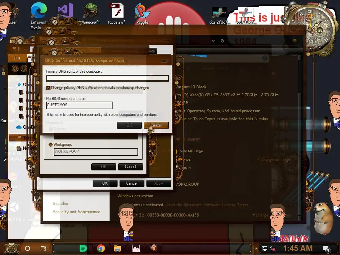Open Security and Maintenance link
This screenshot has width=340, height=255.
pos(76,212)
